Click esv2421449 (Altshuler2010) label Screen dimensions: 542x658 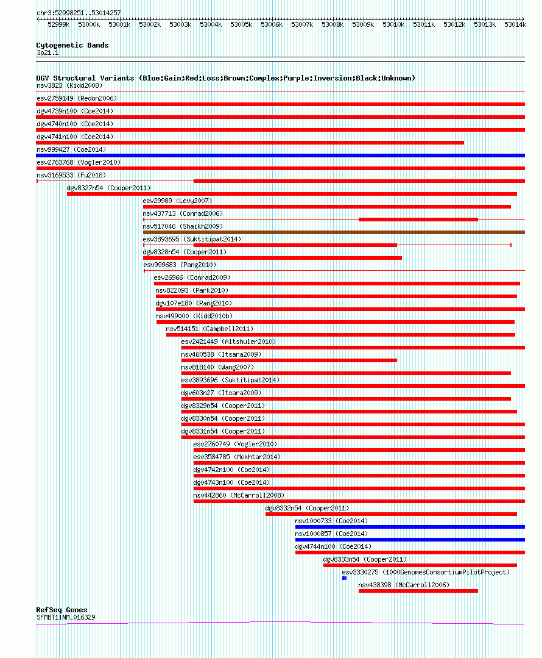coord(228,342)
